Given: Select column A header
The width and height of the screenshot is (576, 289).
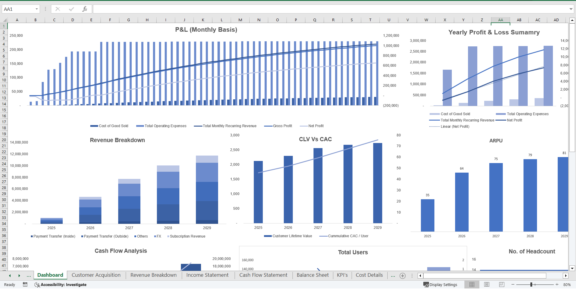Looking at the screenshot, I should [17, 20].
